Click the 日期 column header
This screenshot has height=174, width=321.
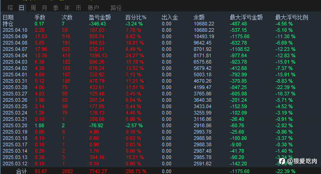click(x=8, y=17)
